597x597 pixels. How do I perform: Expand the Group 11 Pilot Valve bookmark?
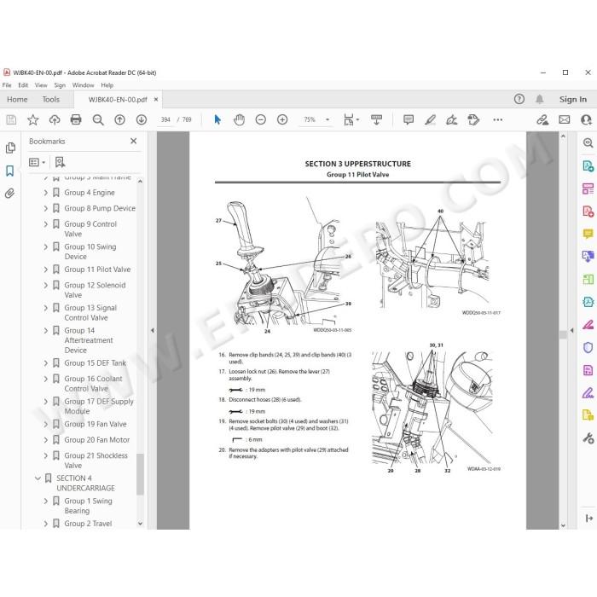point(46,270)
